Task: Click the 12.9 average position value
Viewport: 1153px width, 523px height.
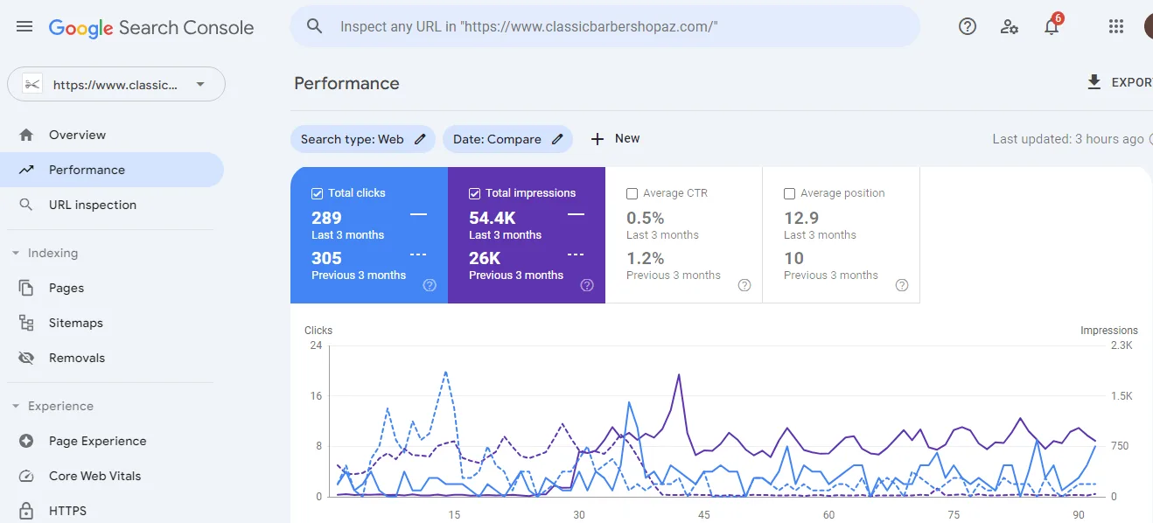Action: (801, 218)
